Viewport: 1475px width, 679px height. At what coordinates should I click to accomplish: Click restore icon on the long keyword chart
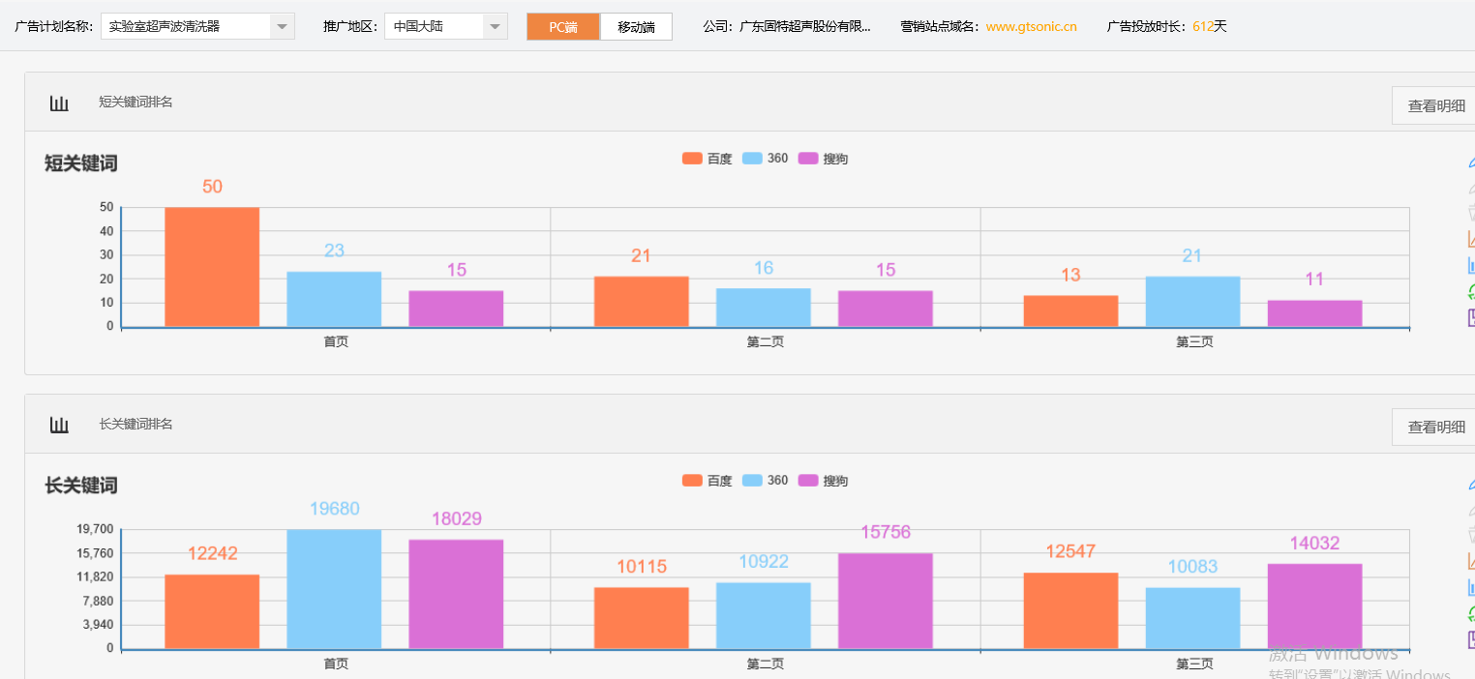tap(1471, 611)
